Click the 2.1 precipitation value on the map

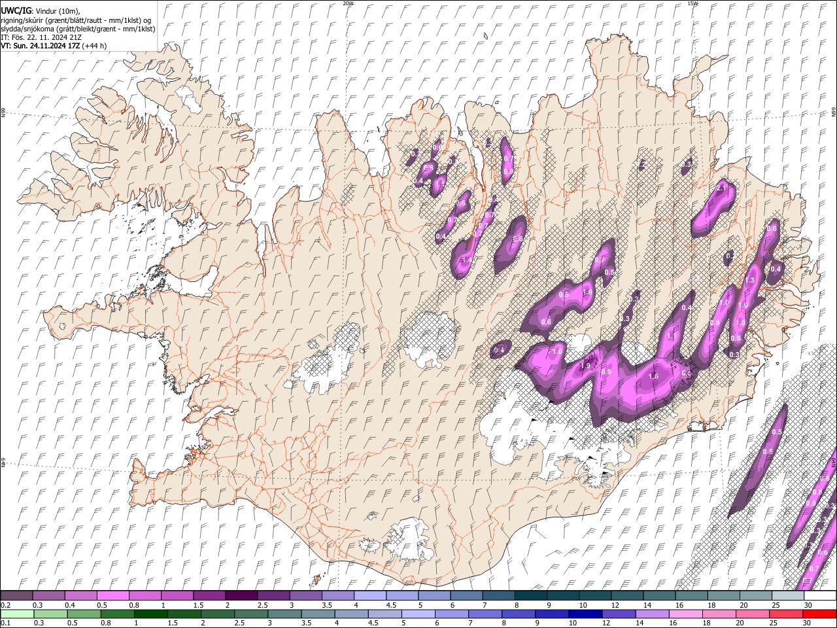tap(722, 188)
